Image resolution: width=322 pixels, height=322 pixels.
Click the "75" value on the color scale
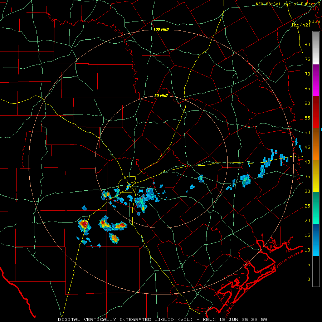307,59
